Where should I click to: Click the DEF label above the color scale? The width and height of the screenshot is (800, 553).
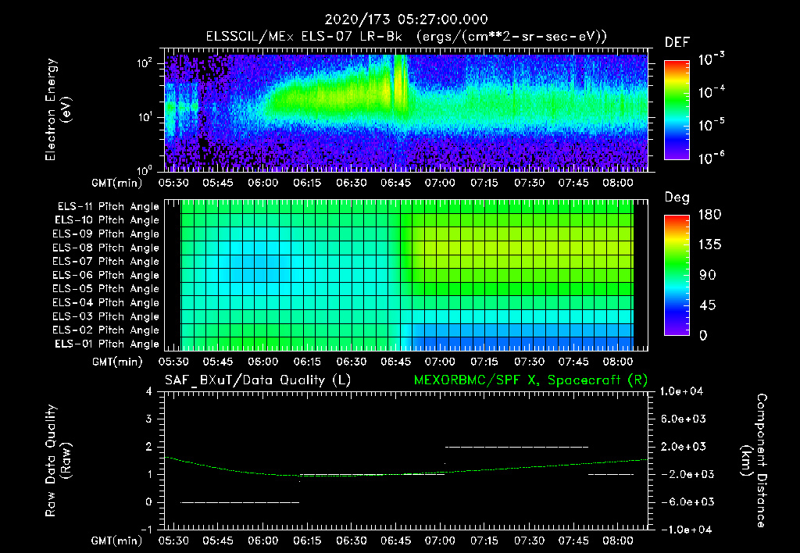(x=677, y=42)
